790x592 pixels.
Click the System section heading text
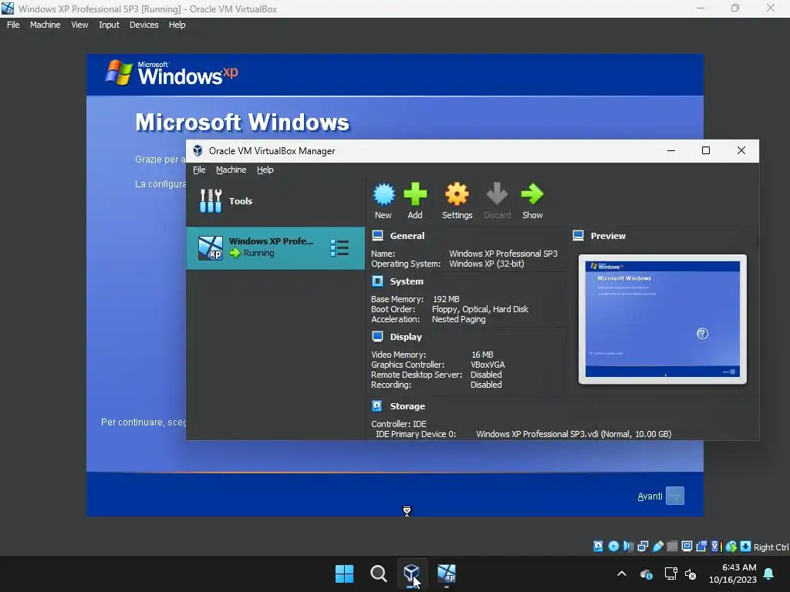pyautogui.click(x=407, y=281)
